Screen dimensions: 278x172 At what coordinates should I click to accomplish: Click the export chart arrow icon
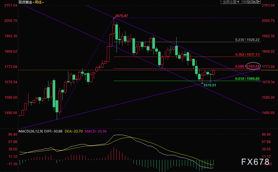tap(258, 2)
